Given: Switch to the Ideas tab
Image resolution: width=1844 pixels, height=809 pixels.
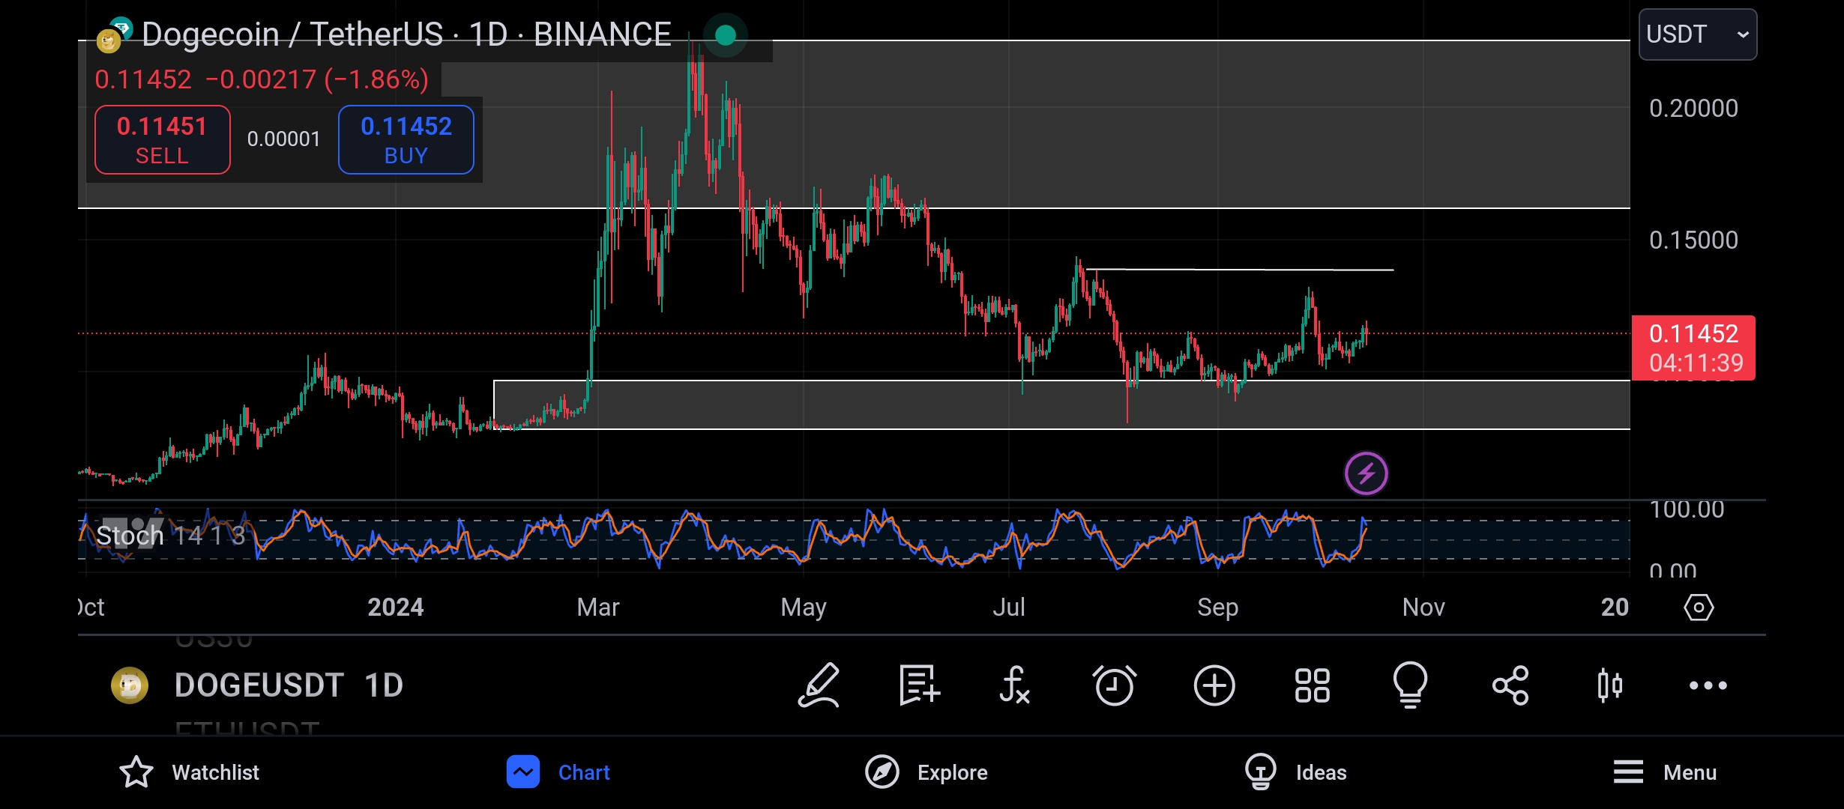Looking at the screenshot, I should (x=1296, y=772).
